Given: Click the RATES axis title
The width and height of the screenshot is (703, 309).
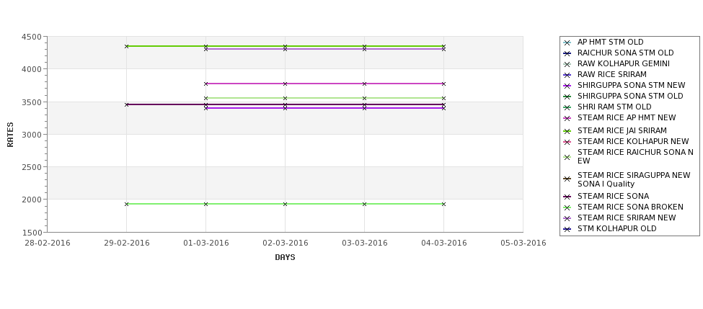Looking at the screenshot, I should [10, 135].
